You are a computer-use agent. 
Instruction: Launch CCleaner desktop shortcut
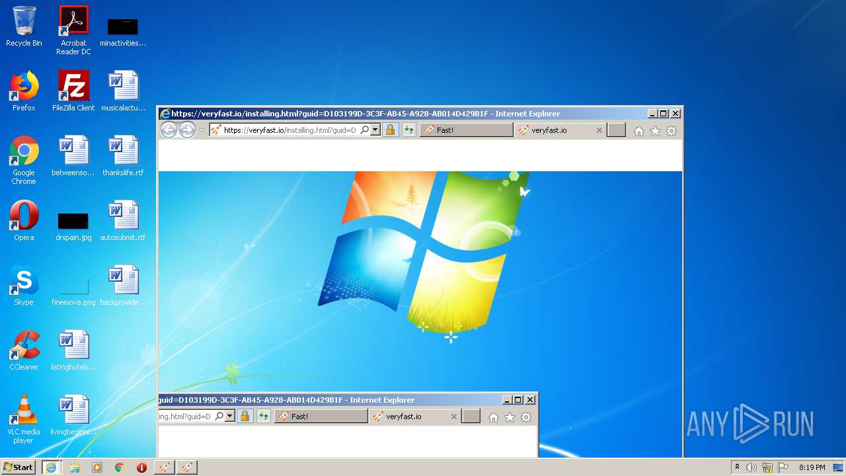point(24,350)
